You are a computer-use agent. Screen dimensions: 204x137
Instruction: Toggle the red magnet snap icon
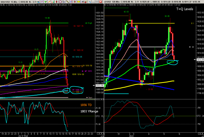(86, 2)
